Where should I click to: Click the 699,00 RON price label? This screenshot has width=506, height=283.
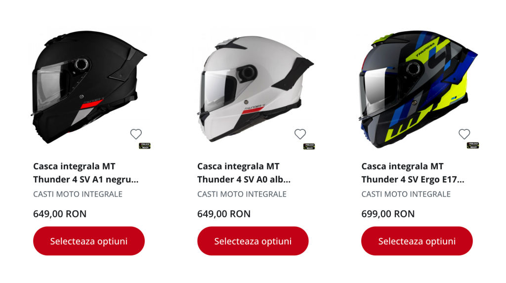(388, 214)
